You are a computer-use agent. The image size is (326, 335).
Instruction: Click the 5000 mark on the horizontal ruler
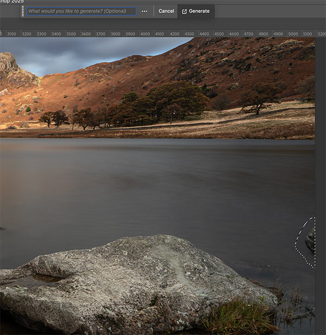[x=293, y=34]
